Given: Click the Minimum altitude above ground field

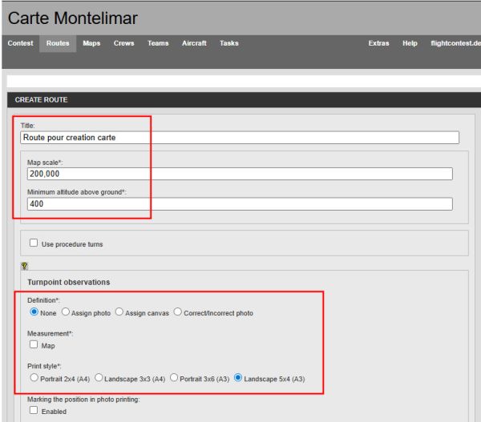Looking at the screenshot, I should (x=240, y=204).
